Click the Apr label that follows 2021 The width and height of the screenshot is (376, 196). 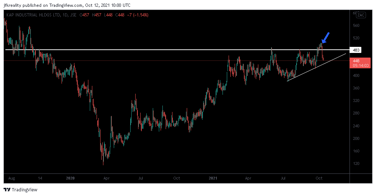point(248,178)
